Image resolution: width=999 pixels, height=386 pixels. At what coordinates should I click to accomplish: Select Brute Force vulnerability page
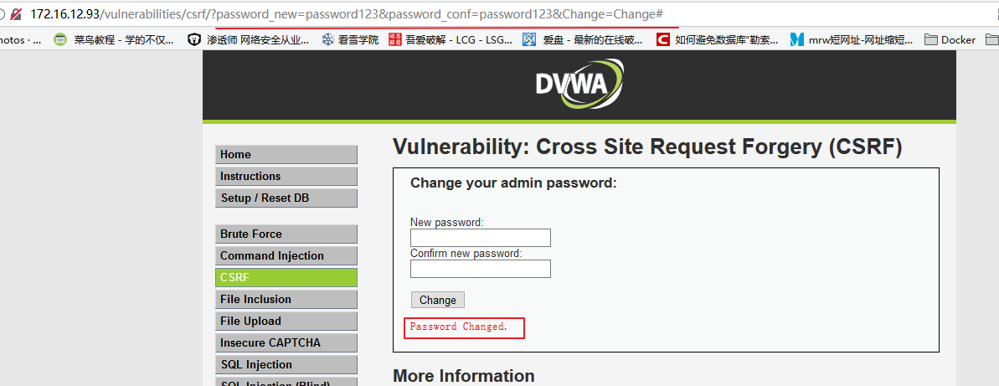[286, 234]
